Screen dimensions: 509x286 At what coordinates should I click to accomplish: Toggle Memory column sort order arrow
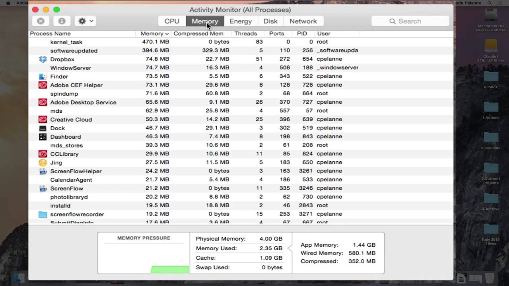pos(167,34)
